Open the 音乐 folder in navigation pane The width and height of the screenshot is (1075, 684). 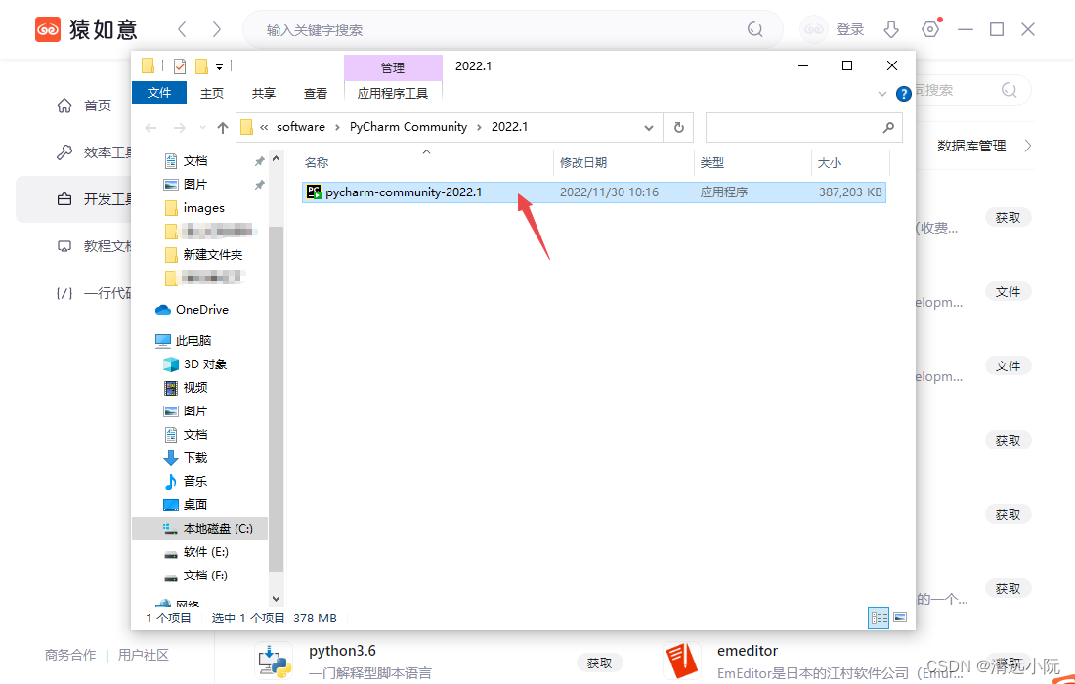pos(195,481)
